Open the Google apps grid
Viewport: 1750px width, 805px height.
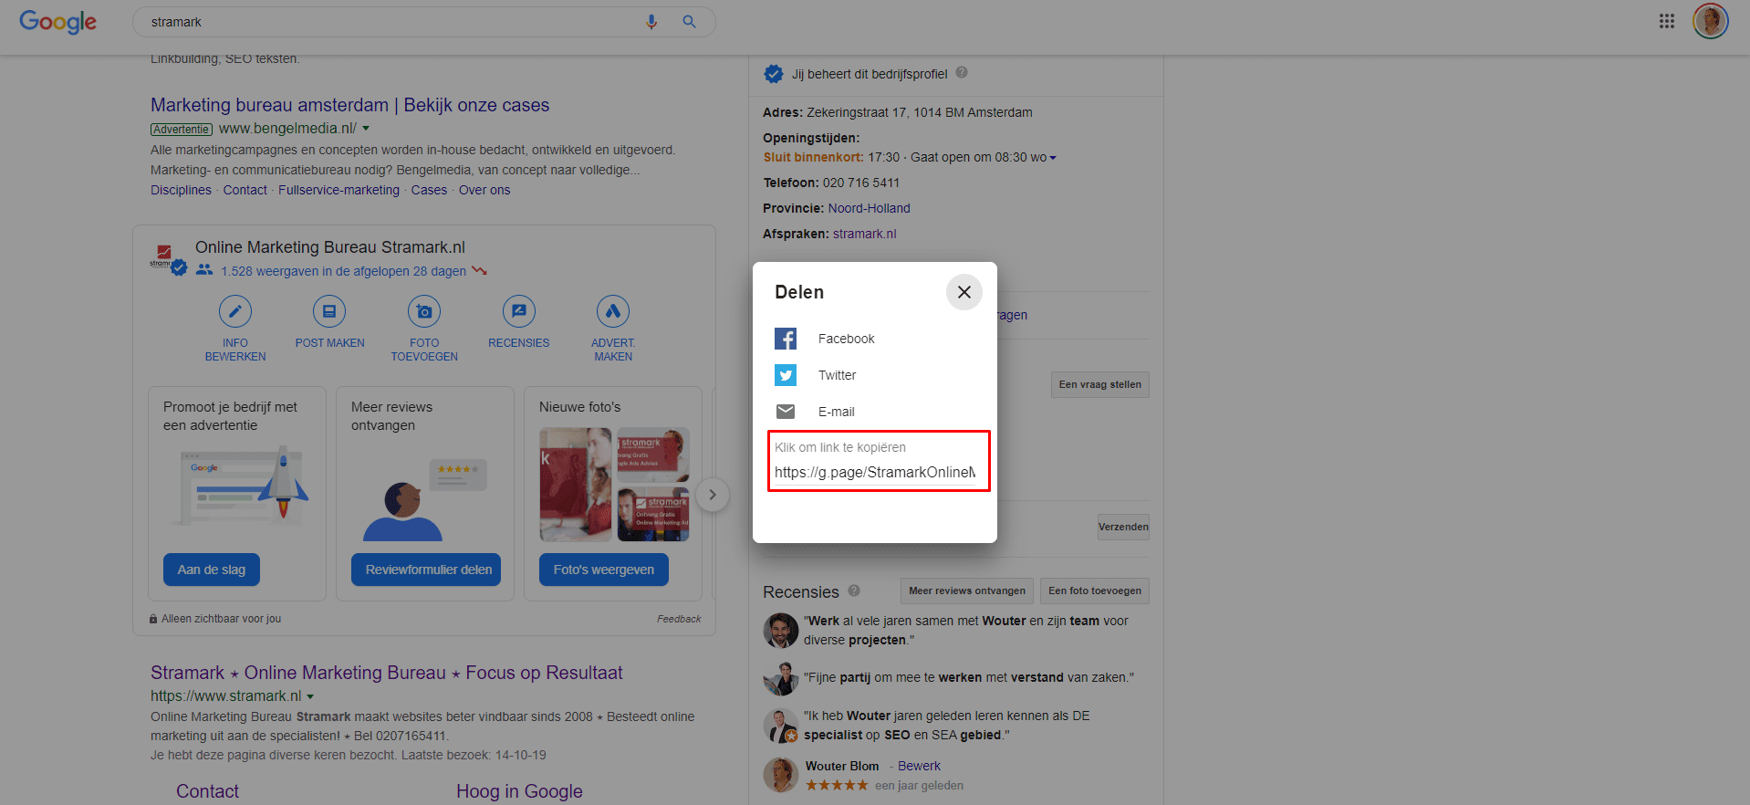click(x=1667, y=21)
